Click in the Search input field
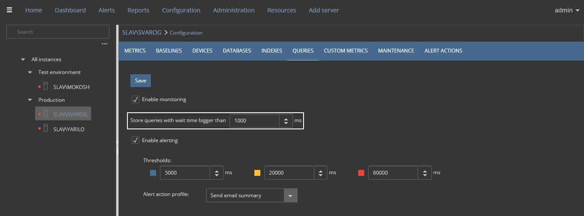 pyautogui.click(x=58, y=32)
